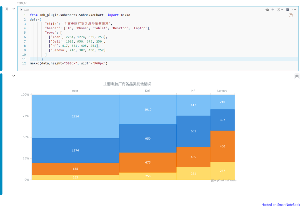Click the round orange indicator icon in cell
The width and height of the screenshot is (300, 207).
(291, 15)
